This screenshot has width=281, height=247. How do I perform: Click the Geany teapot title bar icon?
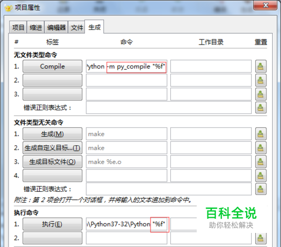(x=8, y=8)
